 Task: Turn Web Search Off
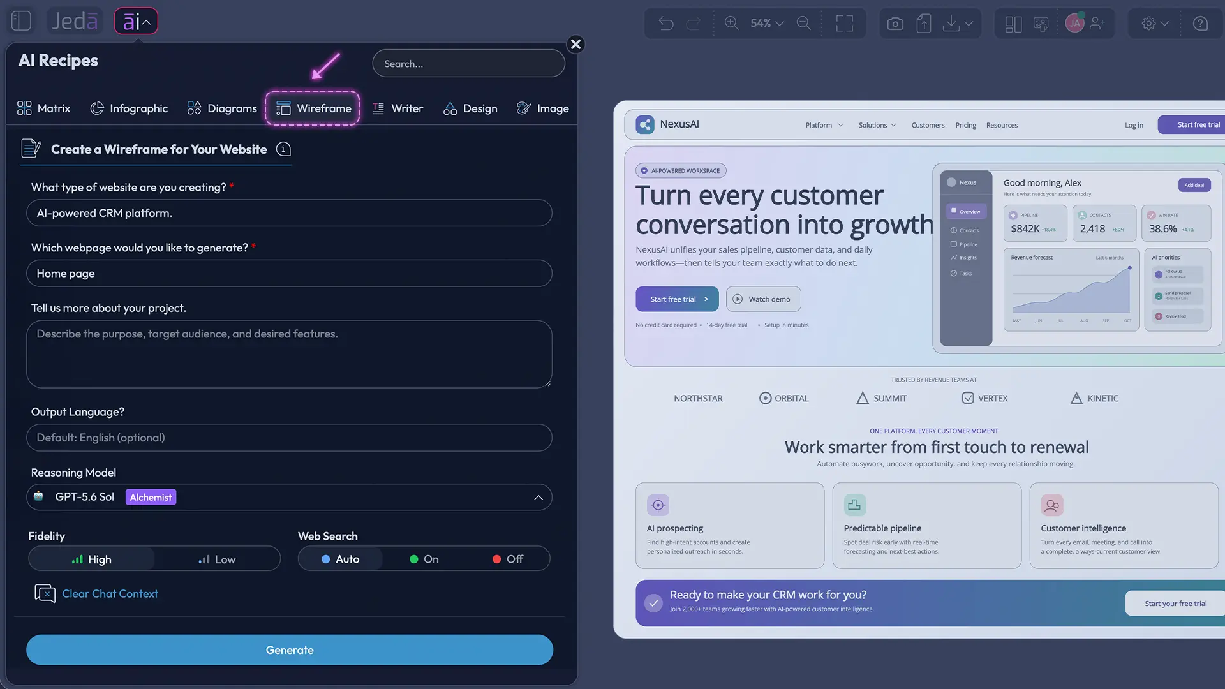click(508, 559)
